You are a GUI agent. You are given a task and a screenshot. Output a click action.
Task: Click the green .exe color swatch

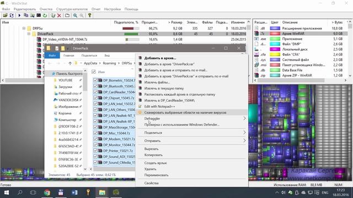coord(275,39)
